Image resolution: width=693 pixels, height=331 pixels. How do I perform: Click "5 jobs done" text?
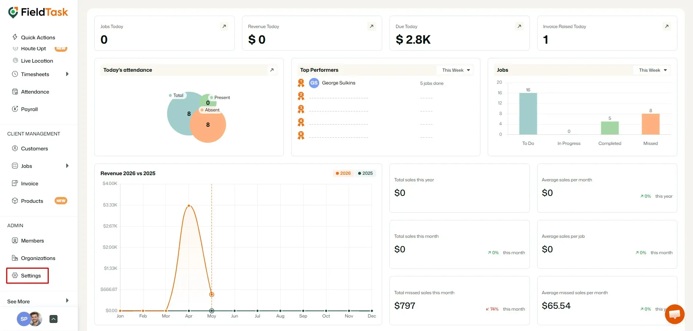pos(432,83)
